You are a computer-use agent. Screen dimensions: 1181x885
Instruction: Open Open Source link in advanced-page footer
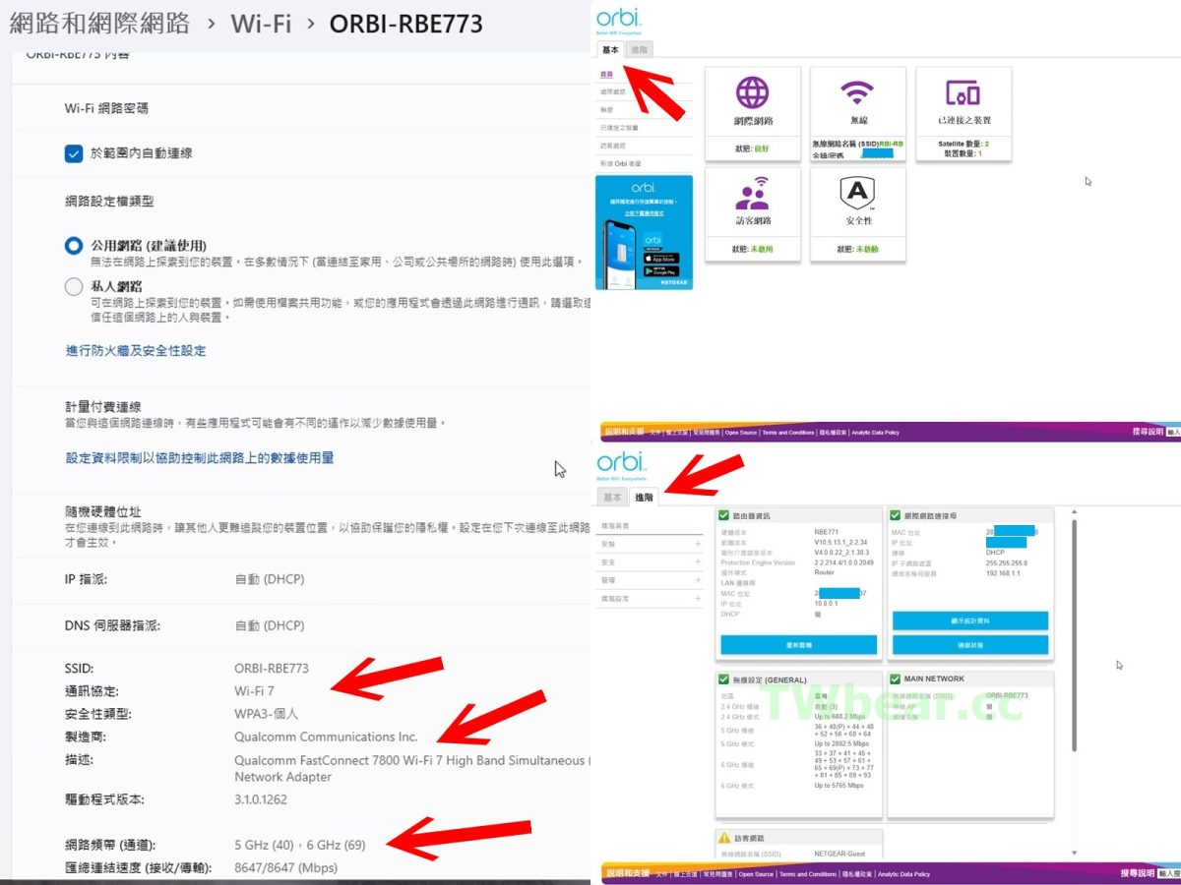757,874
